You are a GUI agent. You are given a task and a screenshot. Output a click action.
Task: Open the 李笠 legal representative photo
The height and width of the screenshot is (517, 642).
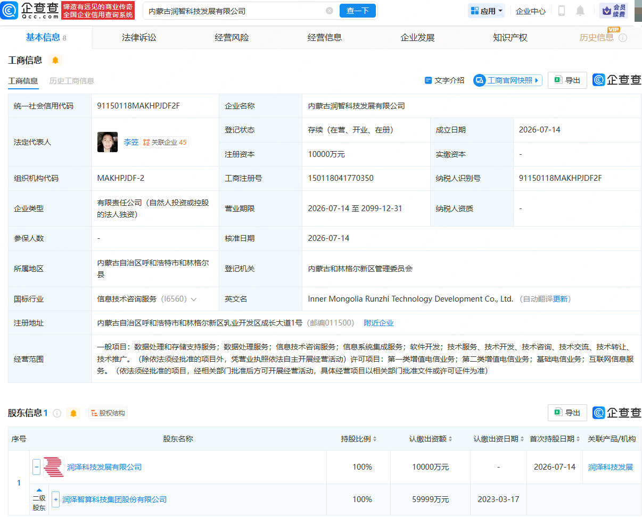pos(108,142)
